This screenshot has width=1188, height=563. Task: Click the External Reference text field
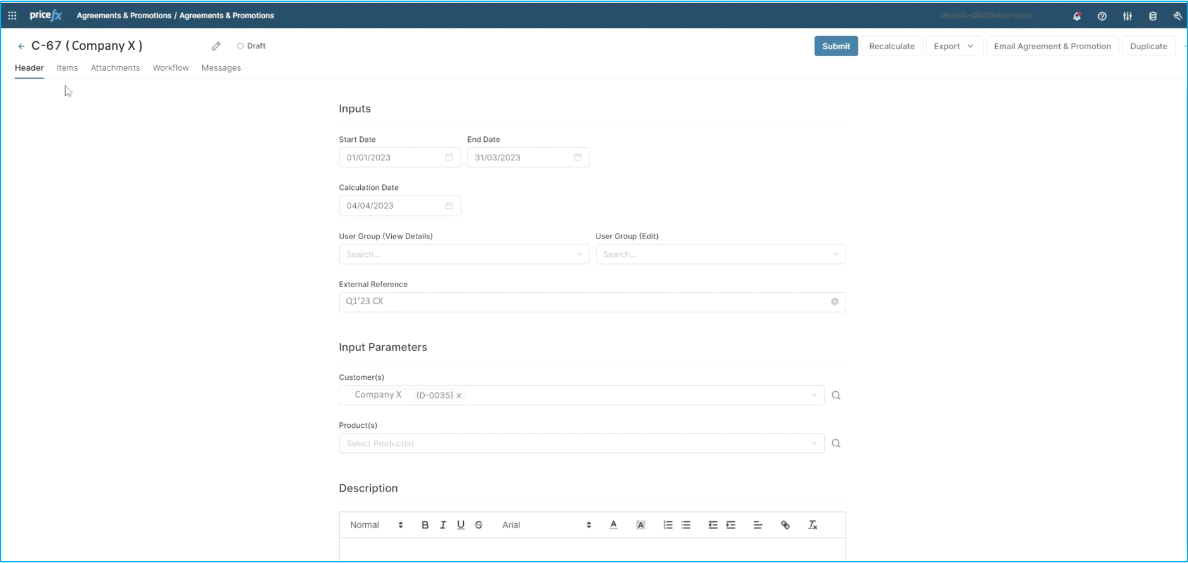point(592,302)
